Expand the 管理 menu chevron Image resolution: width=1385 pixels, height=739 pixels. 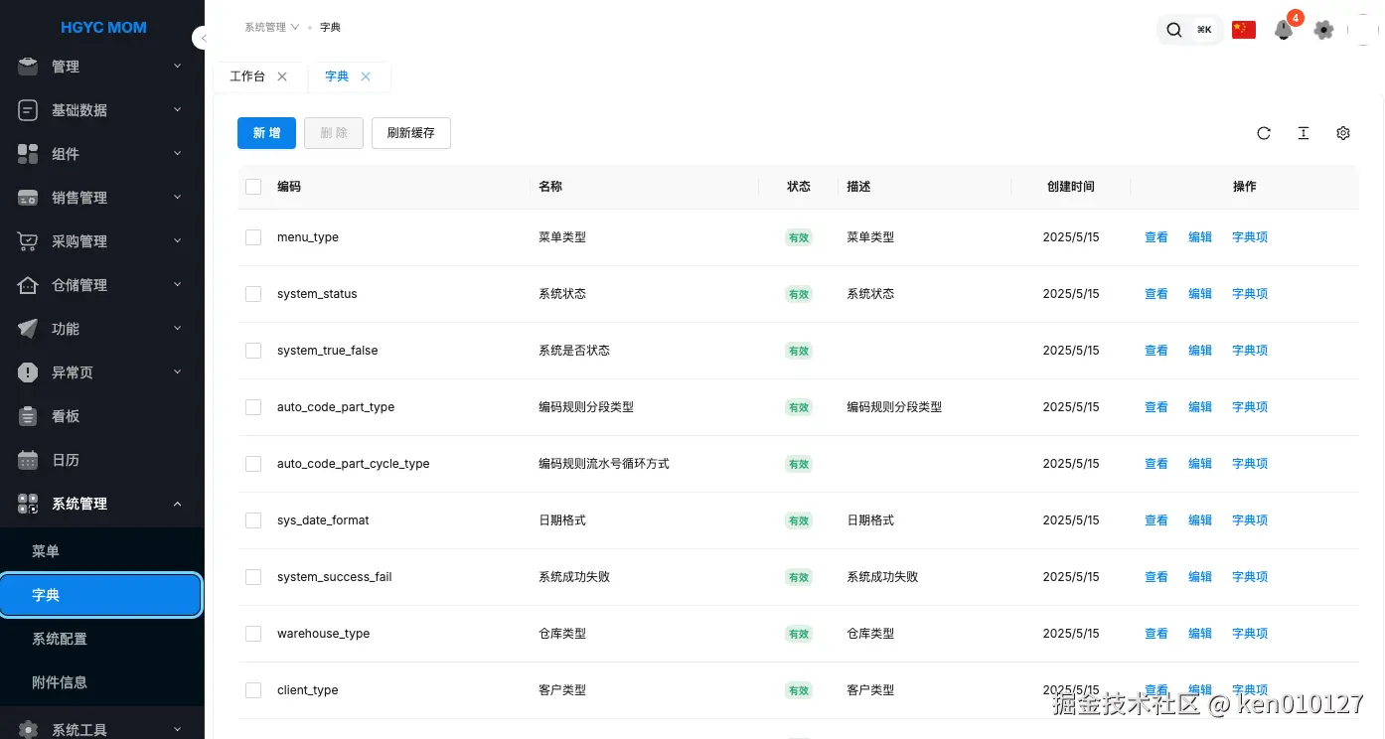[178, 67]
